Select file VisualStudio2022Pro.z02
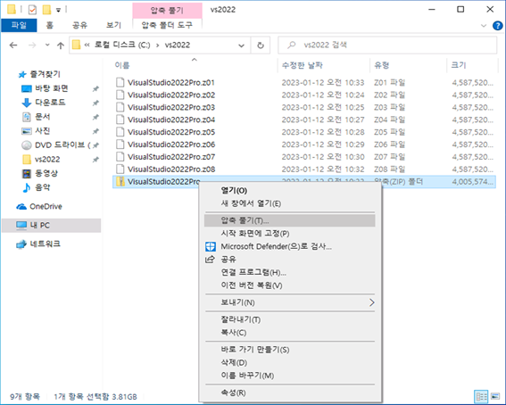 (x=171, y=95)
